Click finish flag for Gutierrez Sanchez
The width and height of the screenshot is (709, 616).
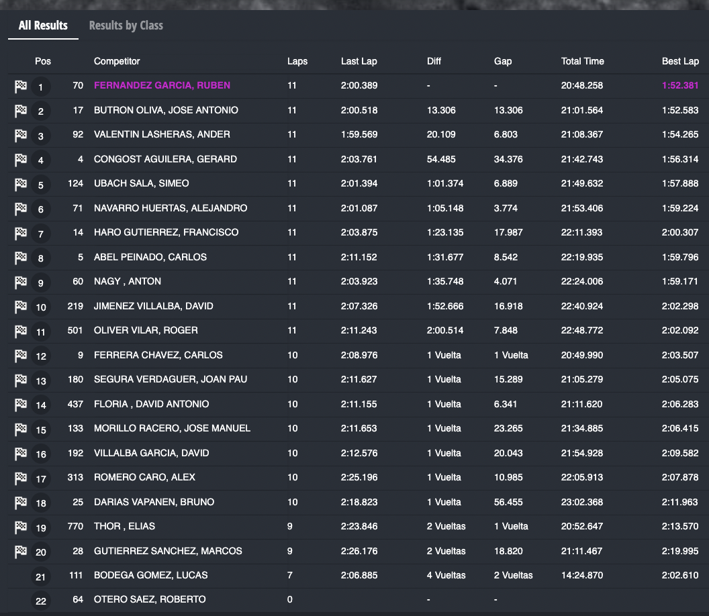coord(21,552)
